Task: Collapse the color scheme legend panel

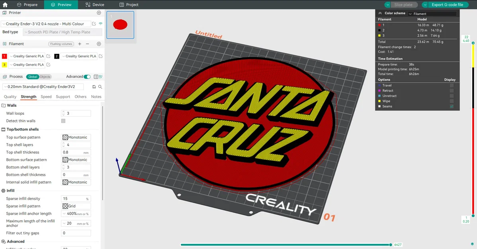Action: [x=380, y=14]
